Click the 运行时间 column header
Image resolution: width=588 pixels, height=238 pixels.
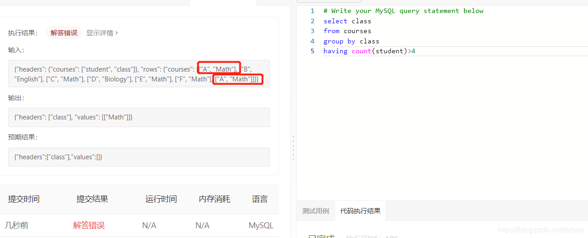(x=161, y=199)
